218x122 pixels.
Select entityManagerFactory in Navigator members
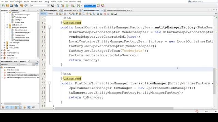(x=23, y=75)
